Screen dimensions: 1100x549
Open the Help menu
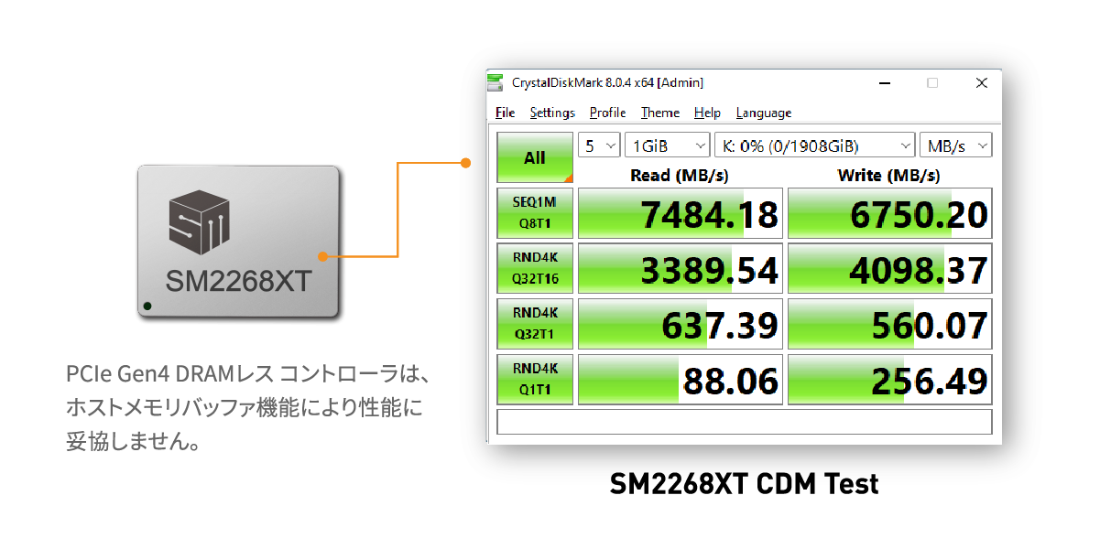point(707,113)
